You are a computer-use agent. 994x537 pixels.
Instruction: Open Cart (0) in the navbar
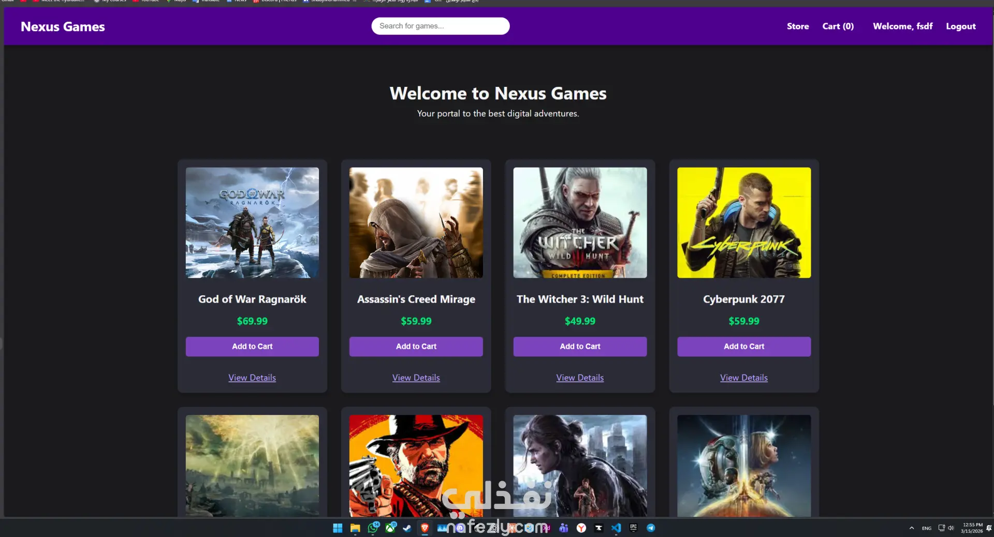point(838,26)
